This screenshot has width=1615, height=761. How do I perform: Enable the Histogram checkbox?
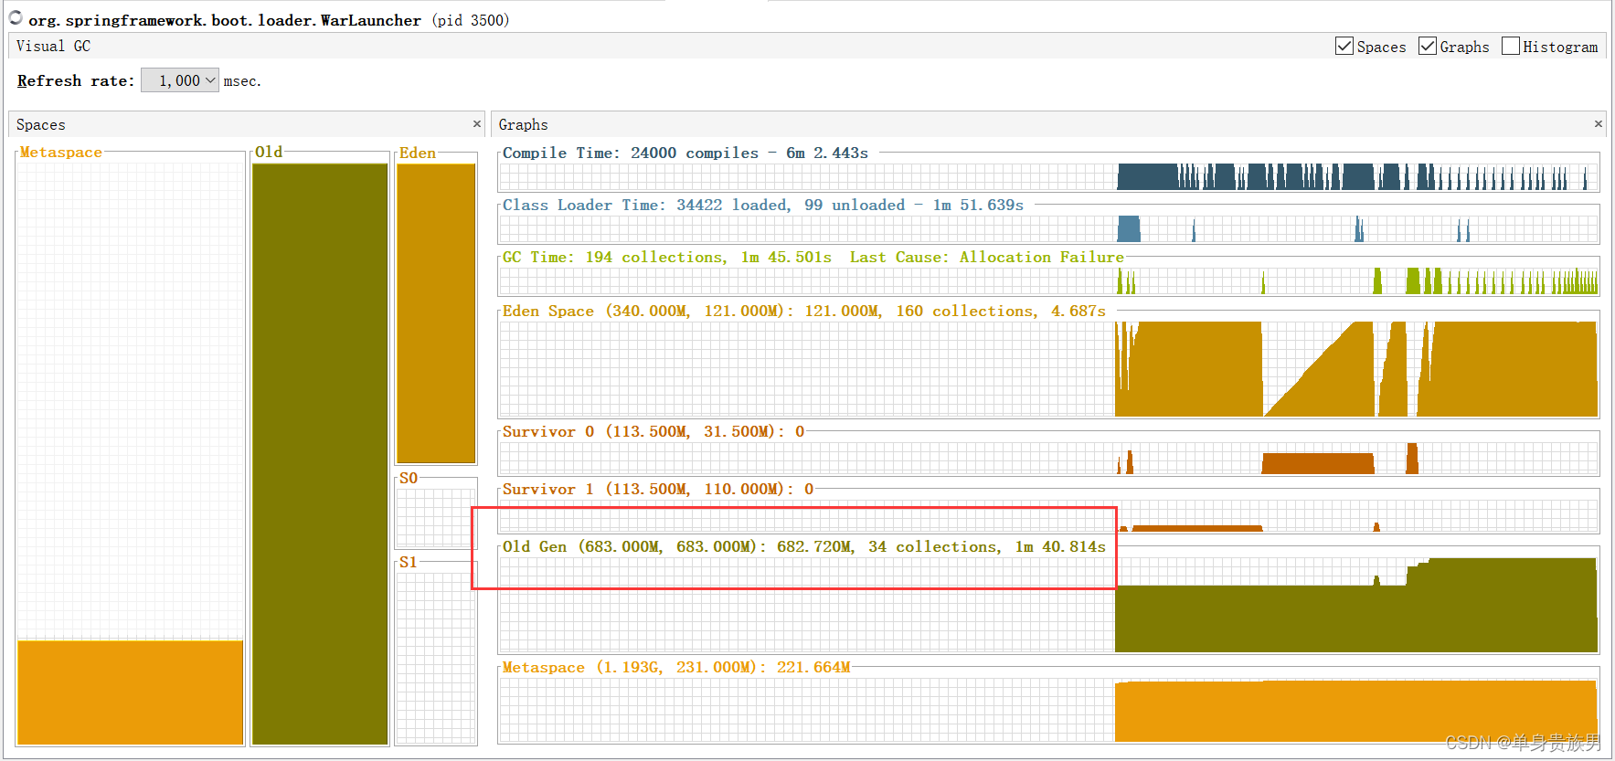[1511, 47]
